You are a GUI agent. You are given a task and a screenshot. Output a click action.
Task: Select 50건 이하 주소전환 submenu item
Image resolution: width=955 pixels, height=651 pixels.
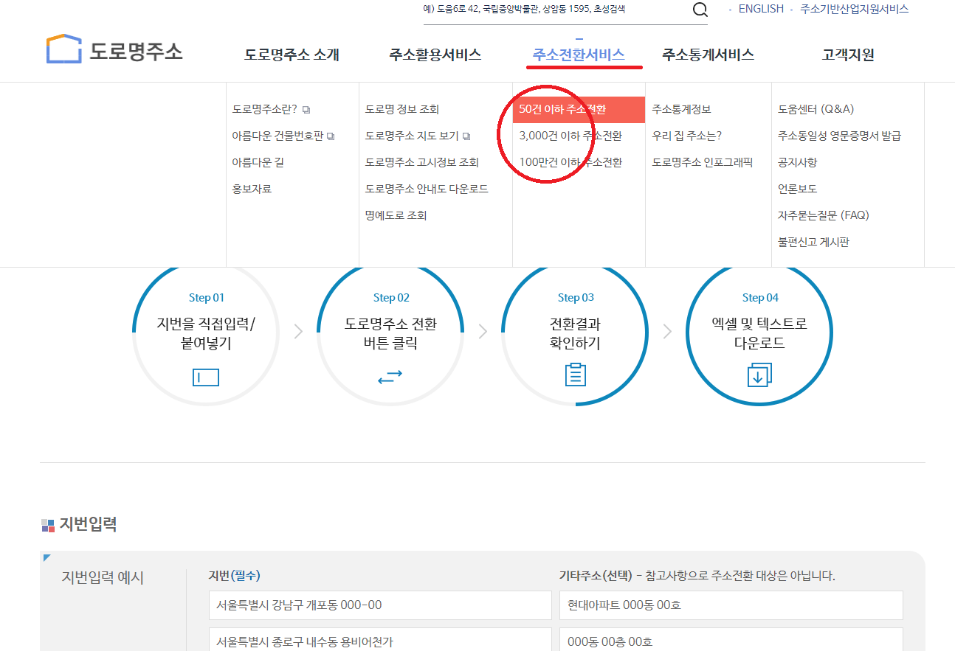(x=579, y=109)
